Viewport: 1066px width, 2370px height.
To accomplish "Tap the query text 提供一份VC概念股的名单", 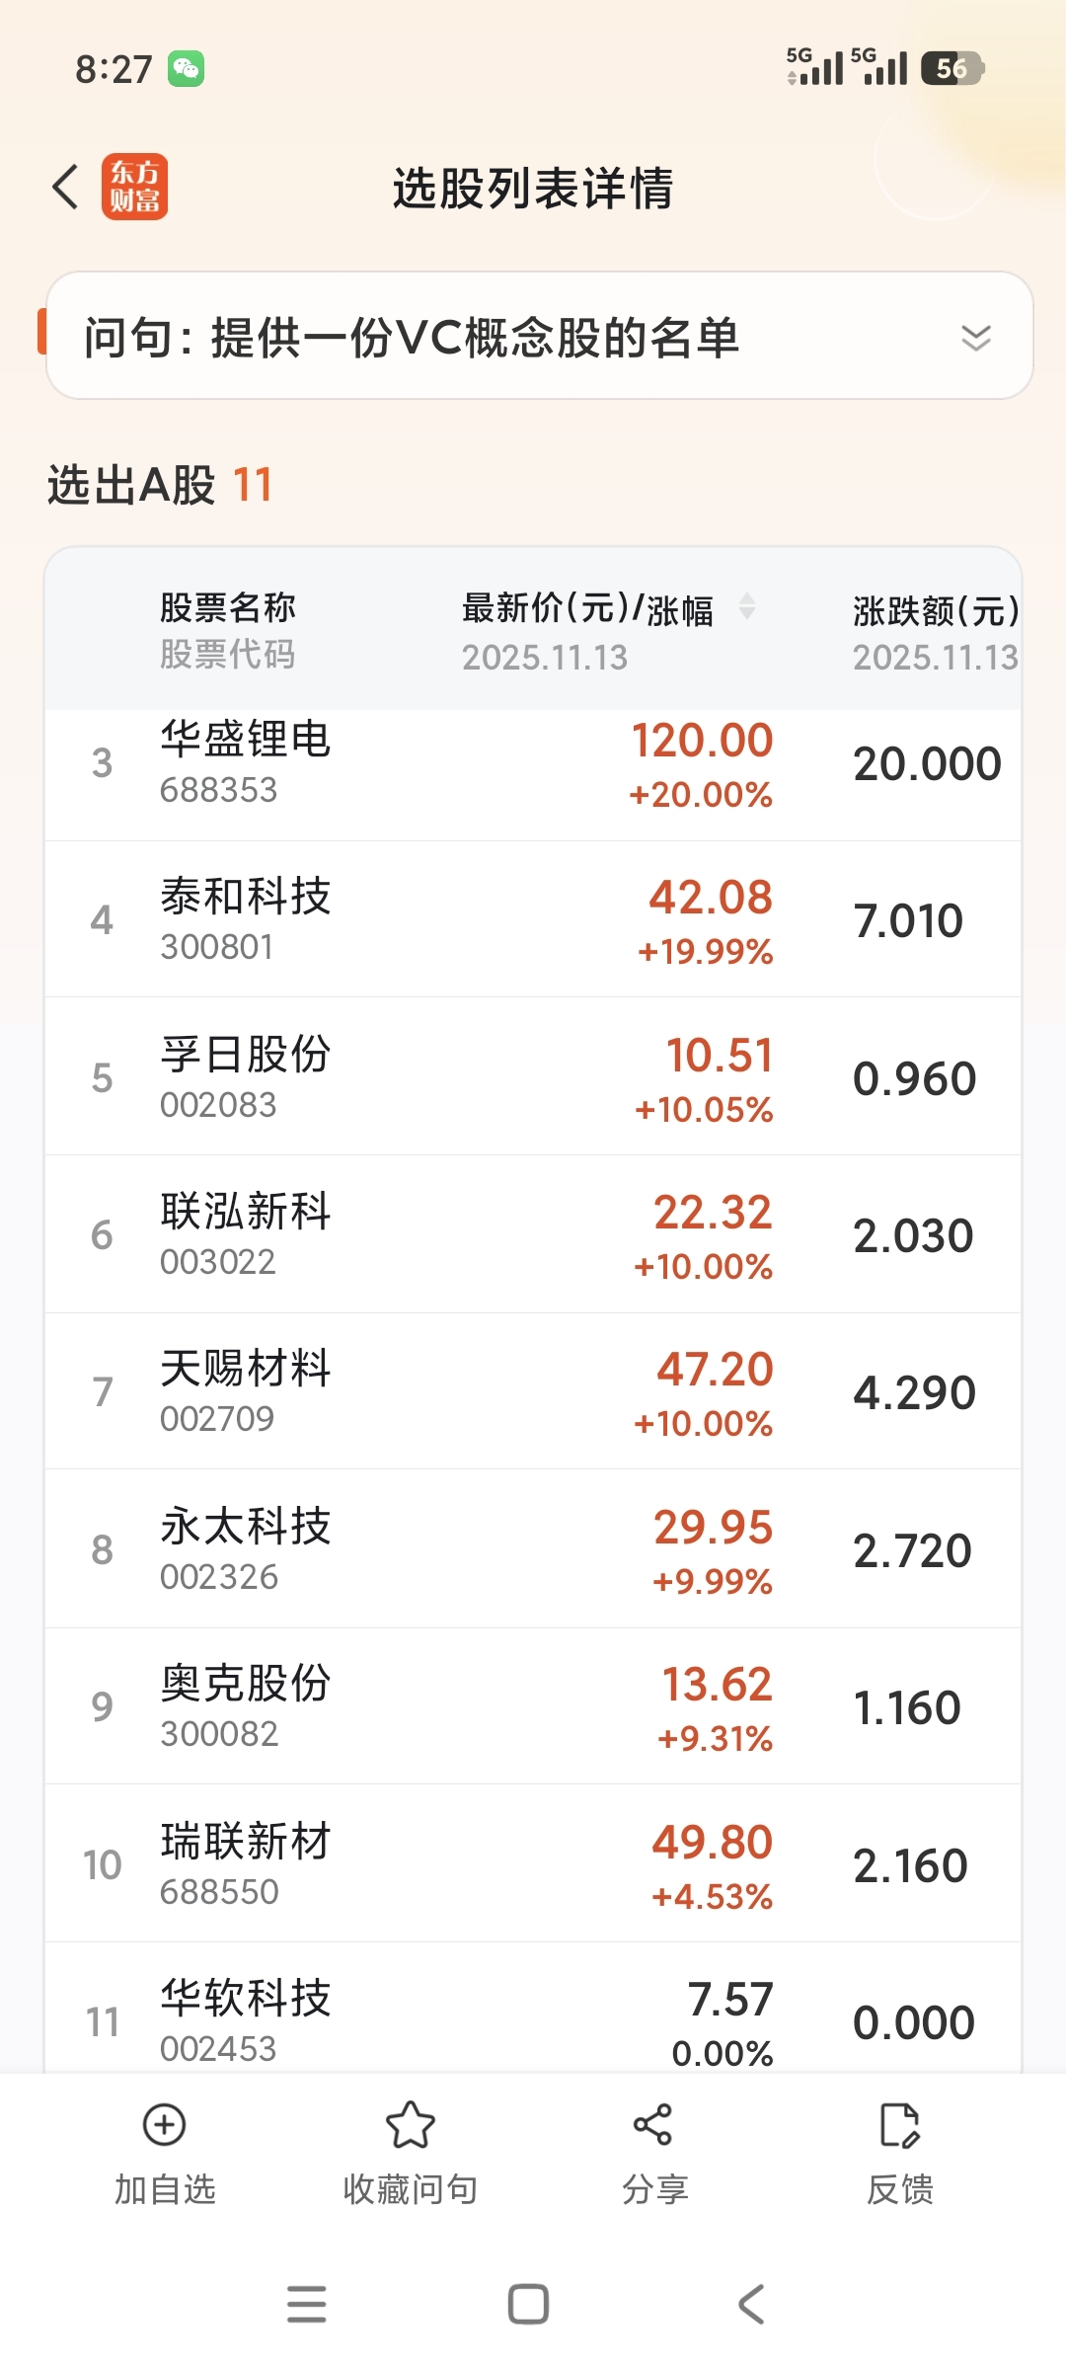I will point(475,338).
